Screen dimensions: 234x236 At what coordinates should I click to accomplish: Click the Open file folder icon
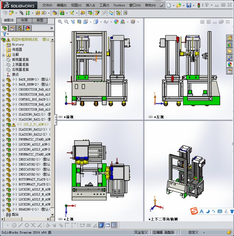[179, 5]
